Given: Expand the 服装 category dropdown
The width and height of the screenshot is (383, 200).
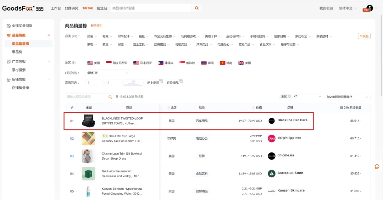Looking at the screenshot, I should coord(92,37).
